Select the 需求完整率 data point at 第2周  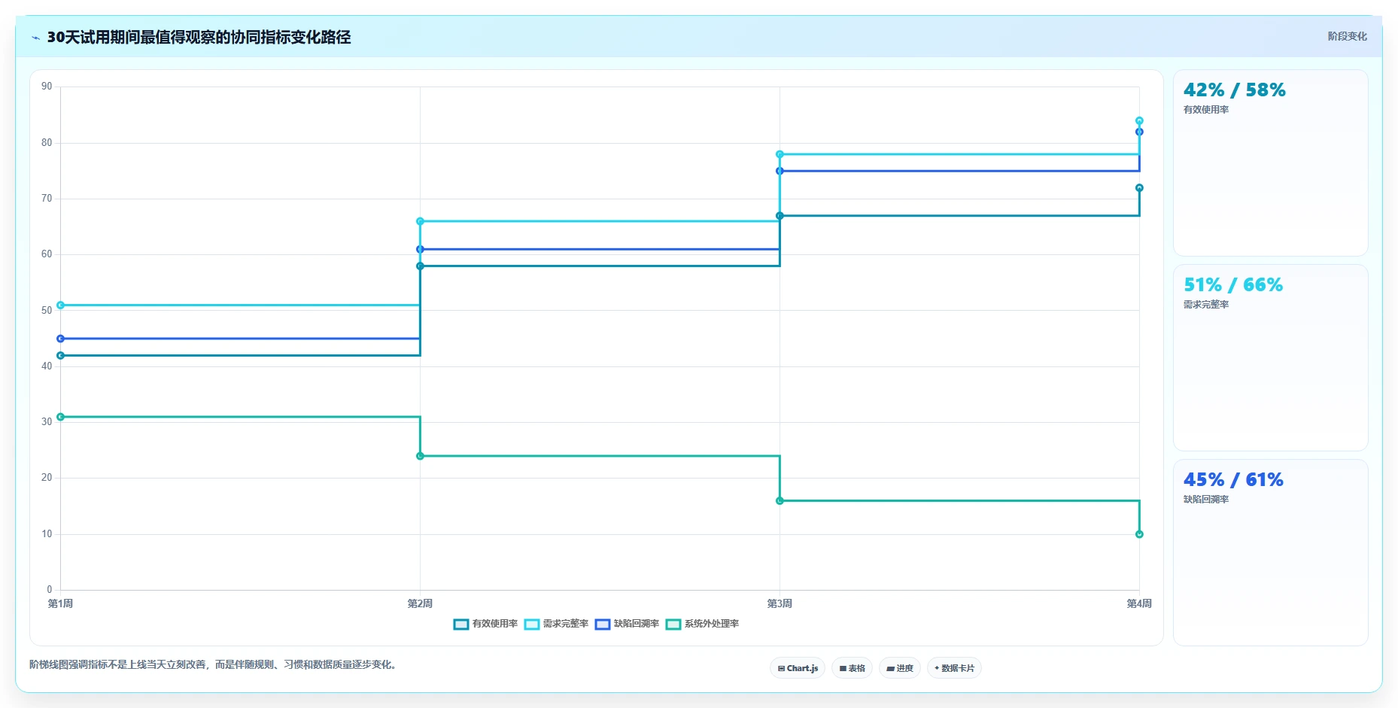420,221
